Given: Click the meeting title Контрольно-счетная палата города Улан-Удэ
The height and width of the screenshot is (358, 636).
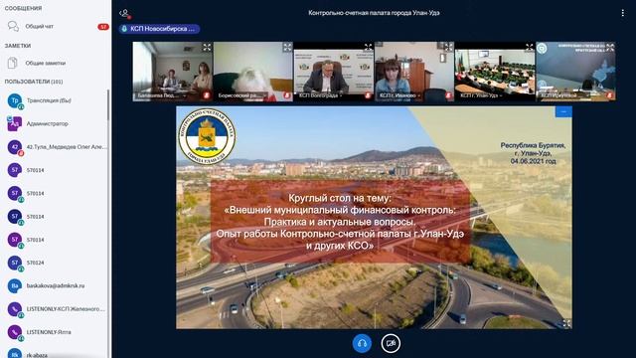Looking at the screenshot, I should click(x=374, y=13).
